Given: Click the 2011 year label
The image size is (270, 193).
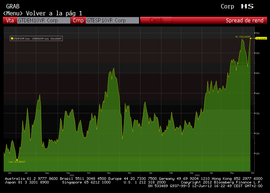Looking at the screenshot, I should click(72, 175).
